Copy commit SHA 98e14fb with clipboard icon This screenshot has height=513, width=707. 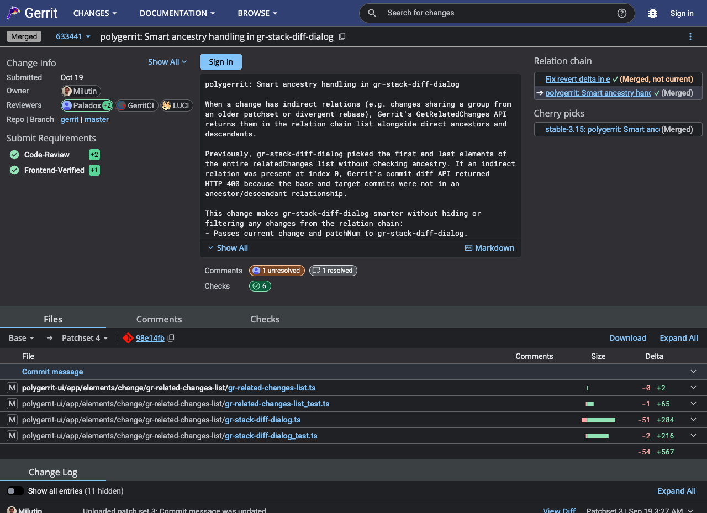[171, 338]
